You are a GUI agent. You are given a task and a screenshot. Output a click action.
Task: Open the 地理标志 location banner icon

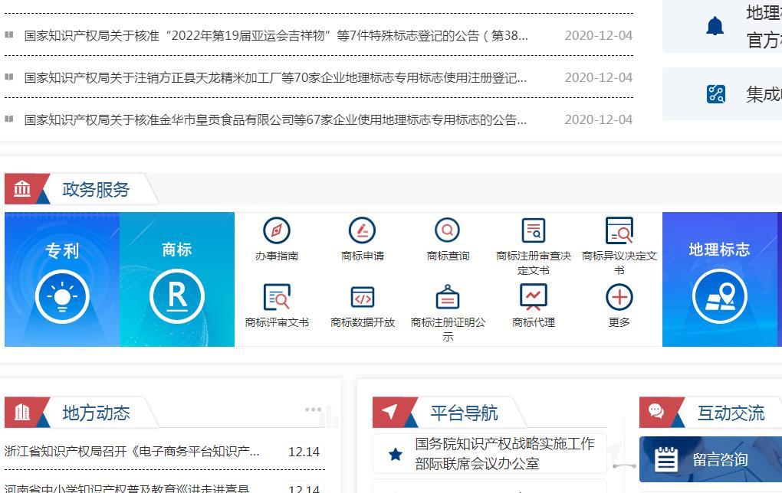pos(721,296)
